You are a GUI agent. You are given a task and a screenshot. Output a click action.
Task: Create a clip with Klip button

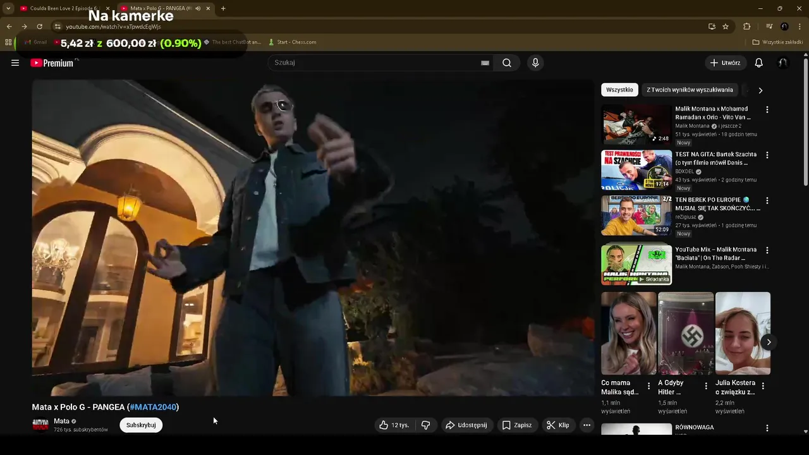(x=558, y=425)
